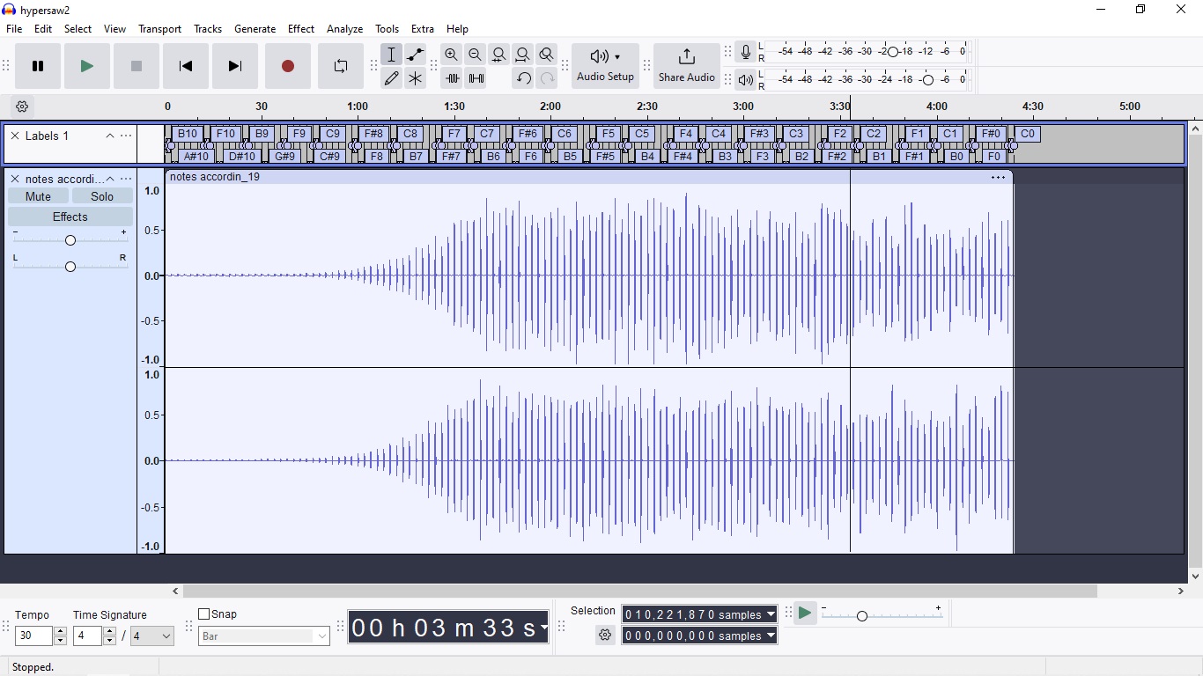Start playback with the green Play button
The image size is (1203, 676).
point(86,66)
